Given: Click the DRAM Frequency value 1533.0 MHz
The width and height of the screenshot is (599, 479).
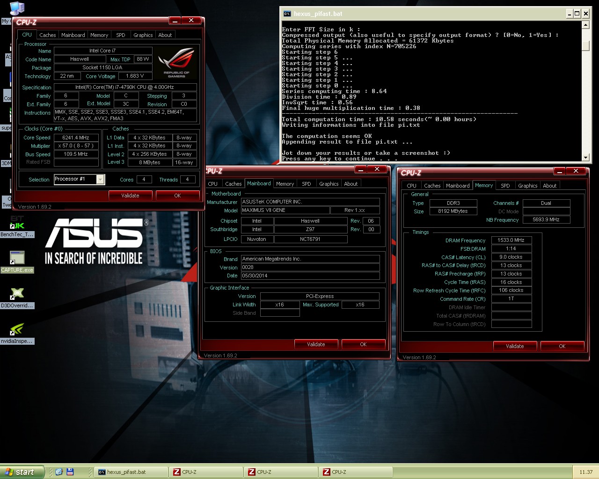Looking at the screenshot, I should tap(511, 240).
